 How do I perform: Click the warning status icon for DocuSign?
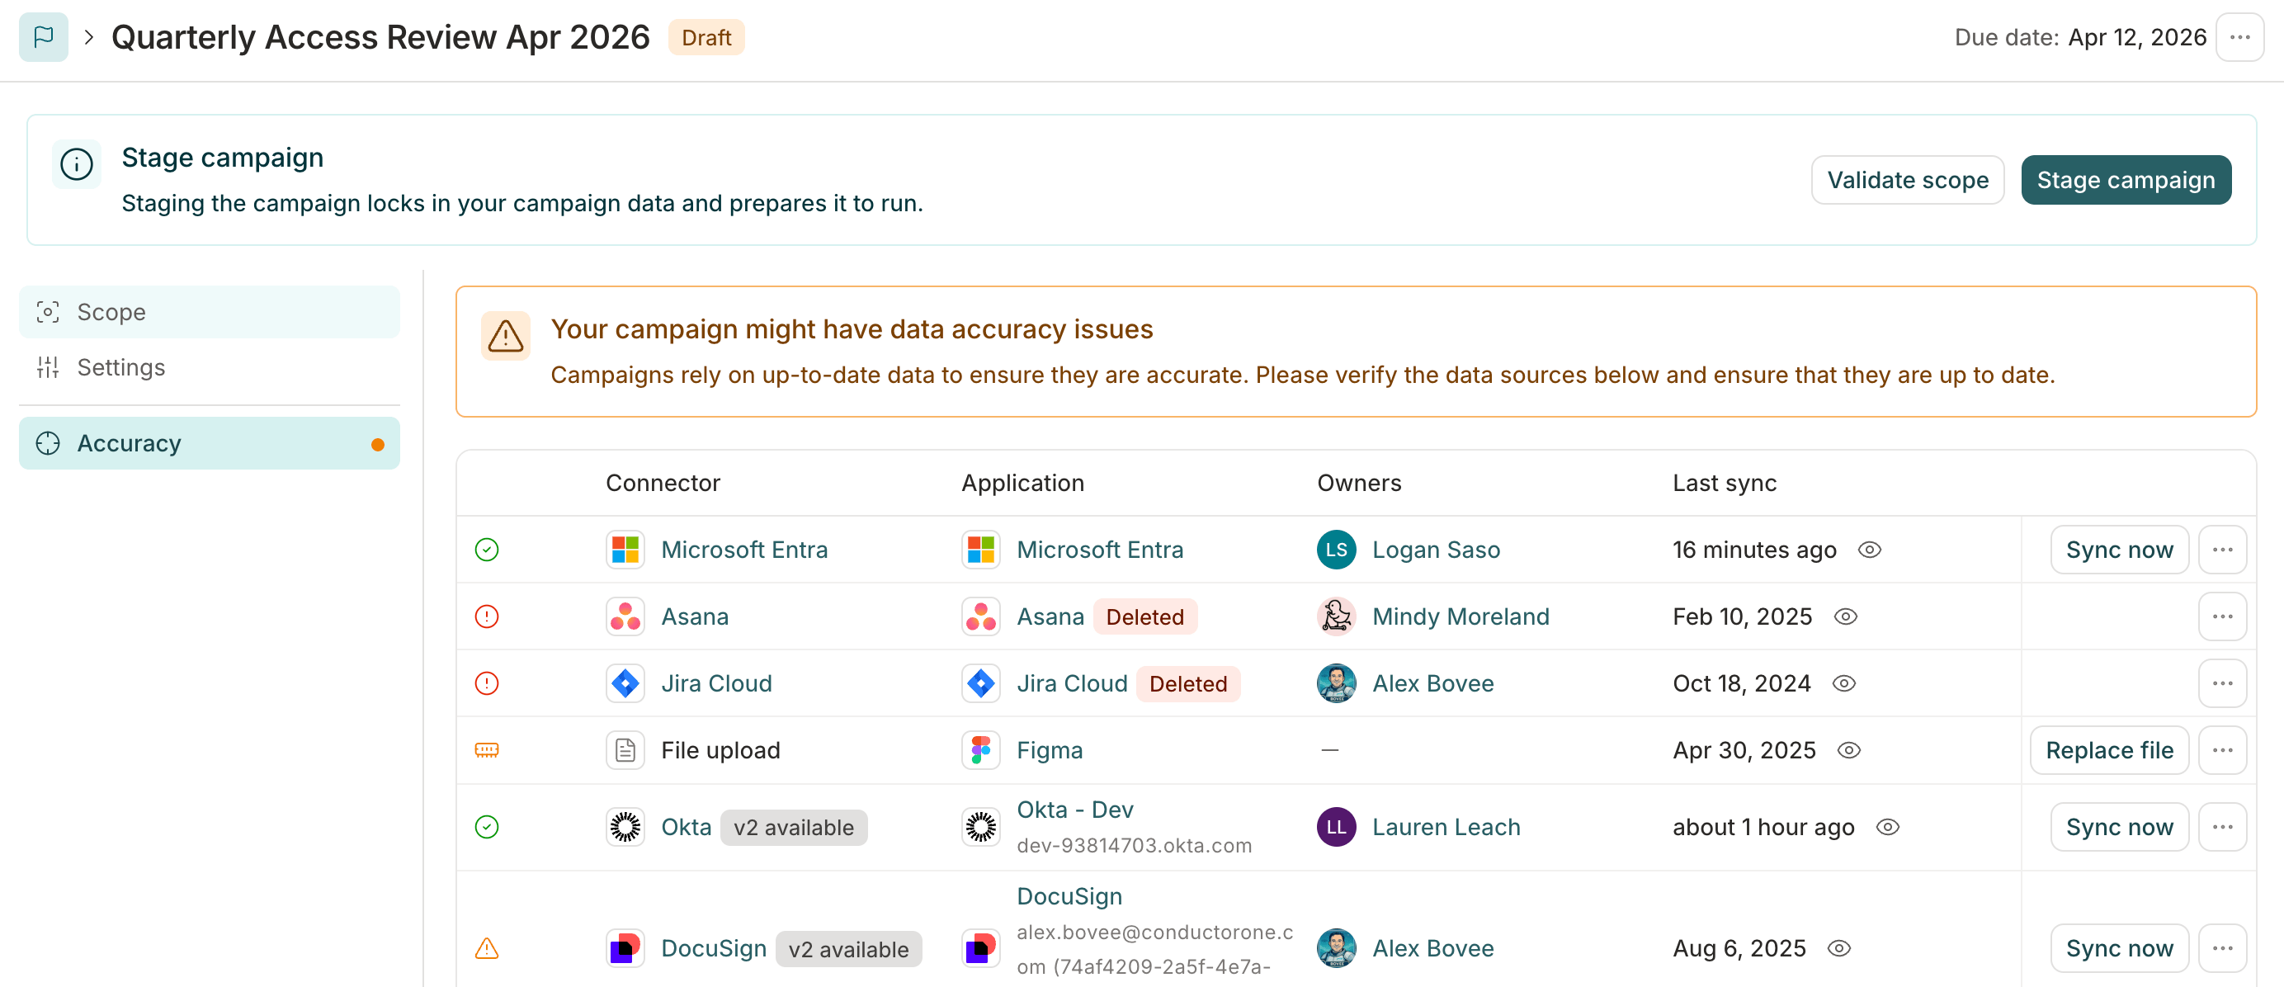coord(487,948)
